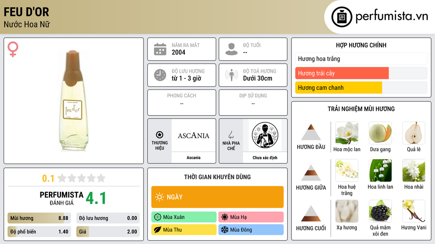Click the calendar icon beside Năm ra mắt
The image size is (435, 244).
click(x=160, y=49)
